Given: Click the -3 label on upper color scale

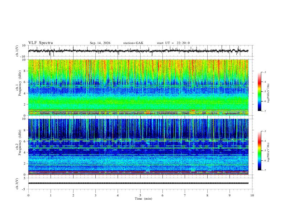Looking at the screenshot, I should pos(264,72).
